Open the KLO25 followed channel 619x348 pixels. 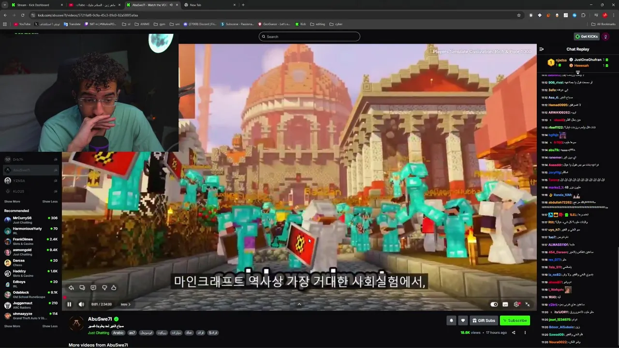click(30, 191)
